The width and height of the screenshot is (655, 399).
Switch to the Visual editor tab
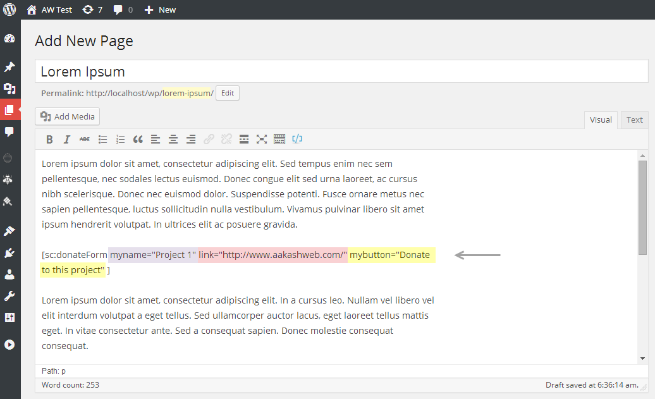[601, 120]
